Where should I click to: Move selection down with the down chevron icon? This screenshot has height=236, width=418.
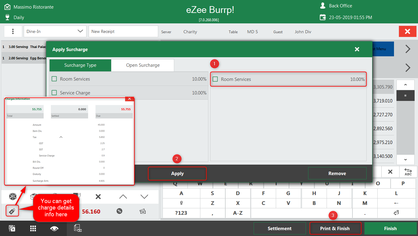(x=144, y=197)
